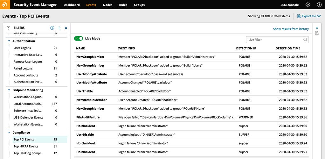The image size is (325, 159).
Task: Open the help question mark icon
Action: [319, 5]
